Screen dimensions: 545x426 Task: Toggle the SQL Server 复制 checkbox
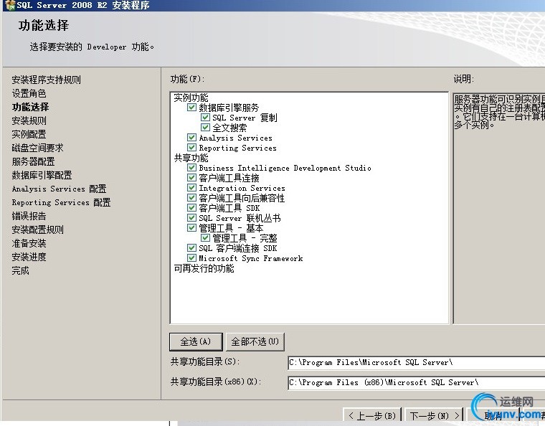[x=205, y=117]
